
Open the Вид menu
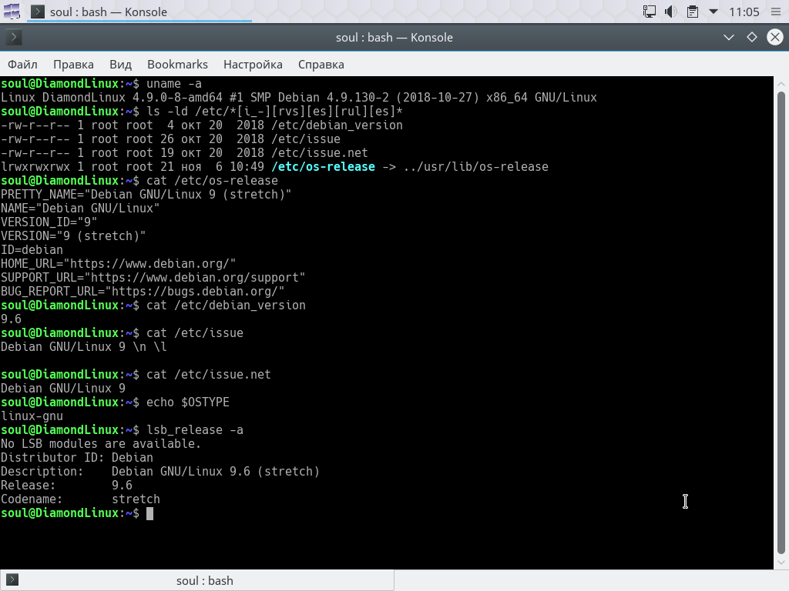pyautogui.click(x=121, y=65)
